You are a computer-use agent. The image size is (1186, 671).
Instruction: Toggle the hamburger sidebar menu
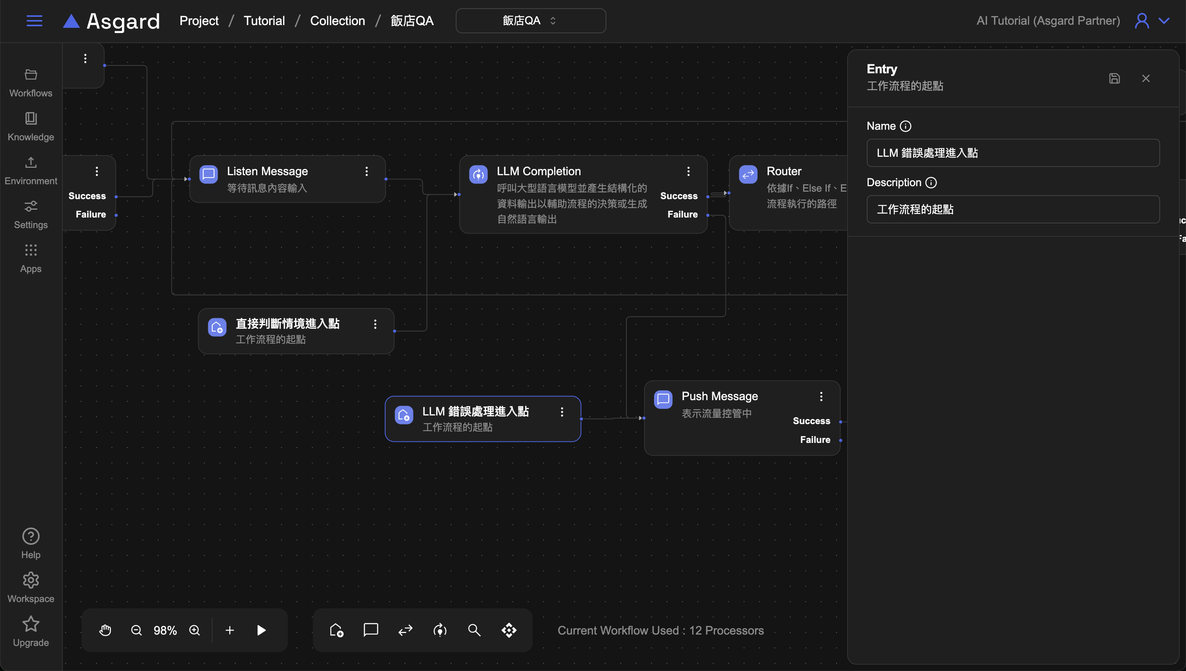(34, 21)
